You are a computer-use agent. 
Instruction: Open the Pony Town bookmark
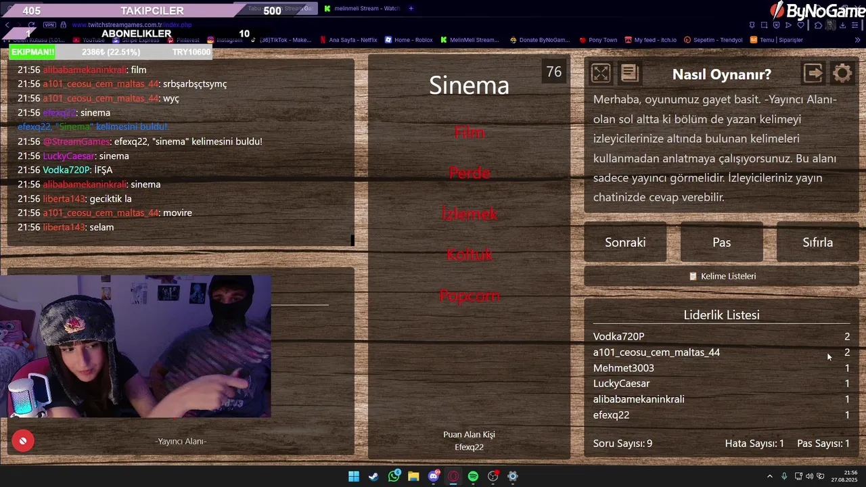coord(598,40)
